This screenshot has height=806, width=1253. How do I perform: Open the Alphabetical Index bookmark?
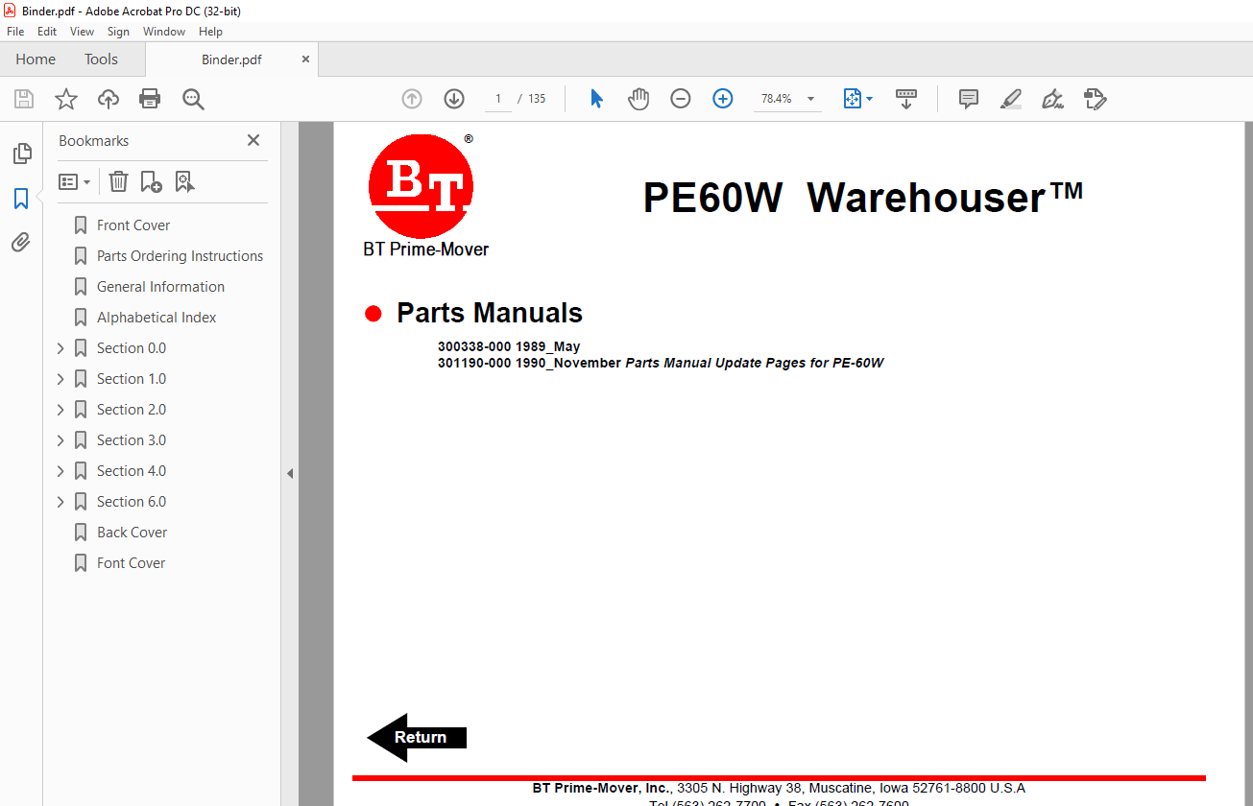[157, 318]
